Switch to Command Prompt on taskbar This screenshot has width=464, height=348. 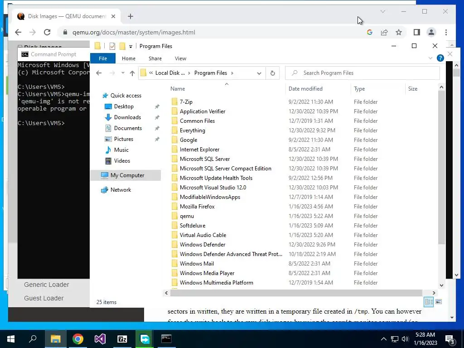click(166, 339)
